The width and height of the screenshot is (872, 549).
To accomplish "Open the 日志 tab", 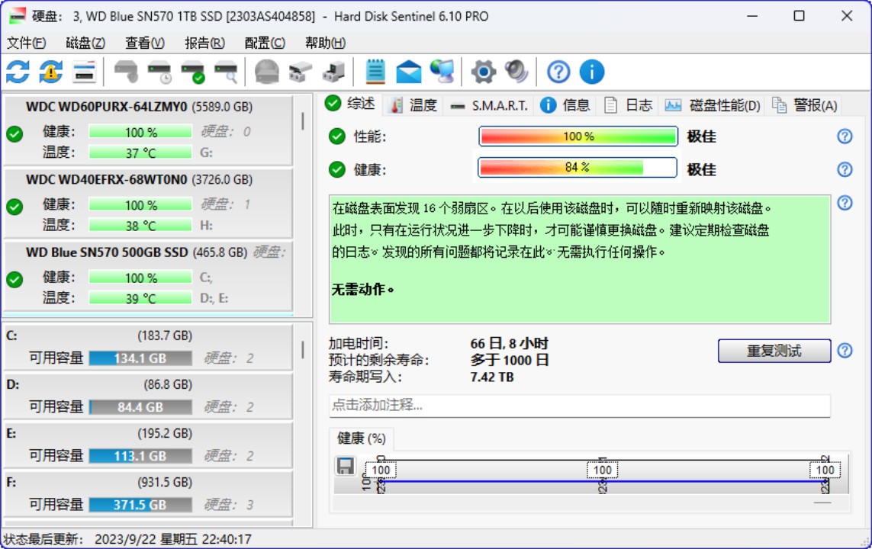I will 628,105.
